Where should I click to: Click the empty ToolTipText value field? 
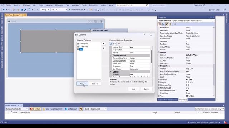pyautogui.click(x=140, y=50)
